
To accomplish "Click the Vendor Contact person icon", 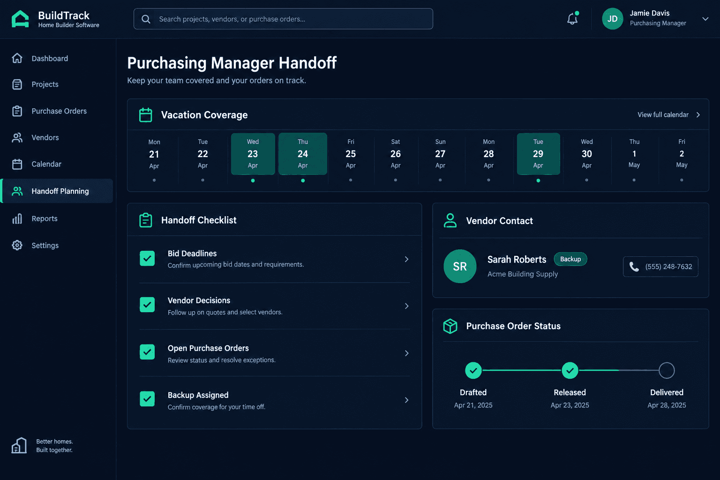I will [x=450, y=220].
